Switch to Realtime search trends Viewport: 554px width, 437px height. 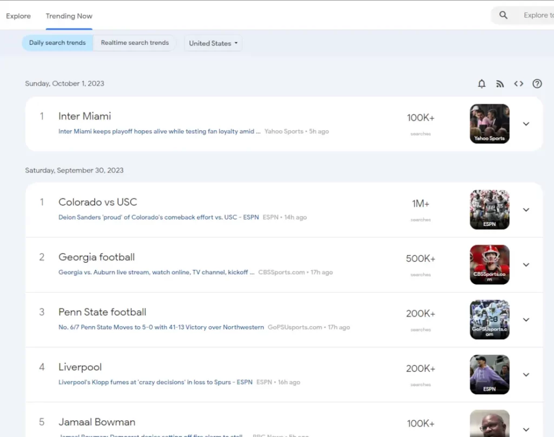[135, 43]
